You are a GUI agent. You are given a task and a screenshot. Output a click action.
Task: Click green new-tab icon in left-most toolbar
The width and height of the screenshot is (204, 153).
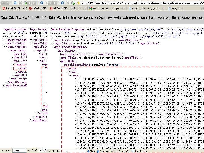pyautogui.click(x=25, y=3)
